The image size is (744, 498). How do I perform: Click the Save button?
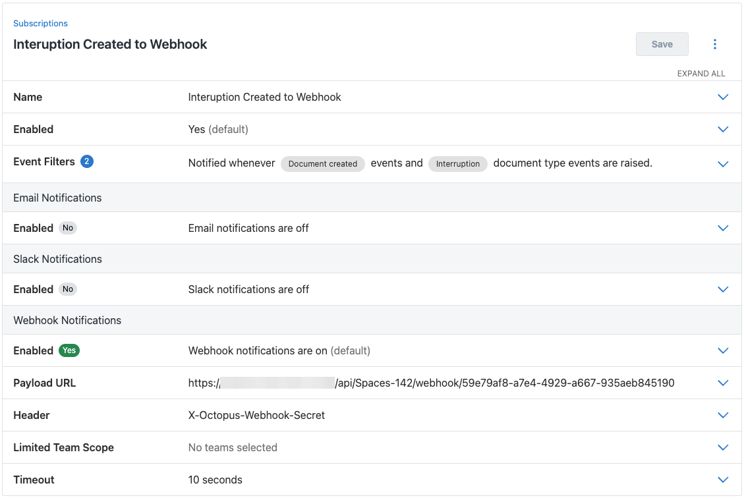[662, 44]
